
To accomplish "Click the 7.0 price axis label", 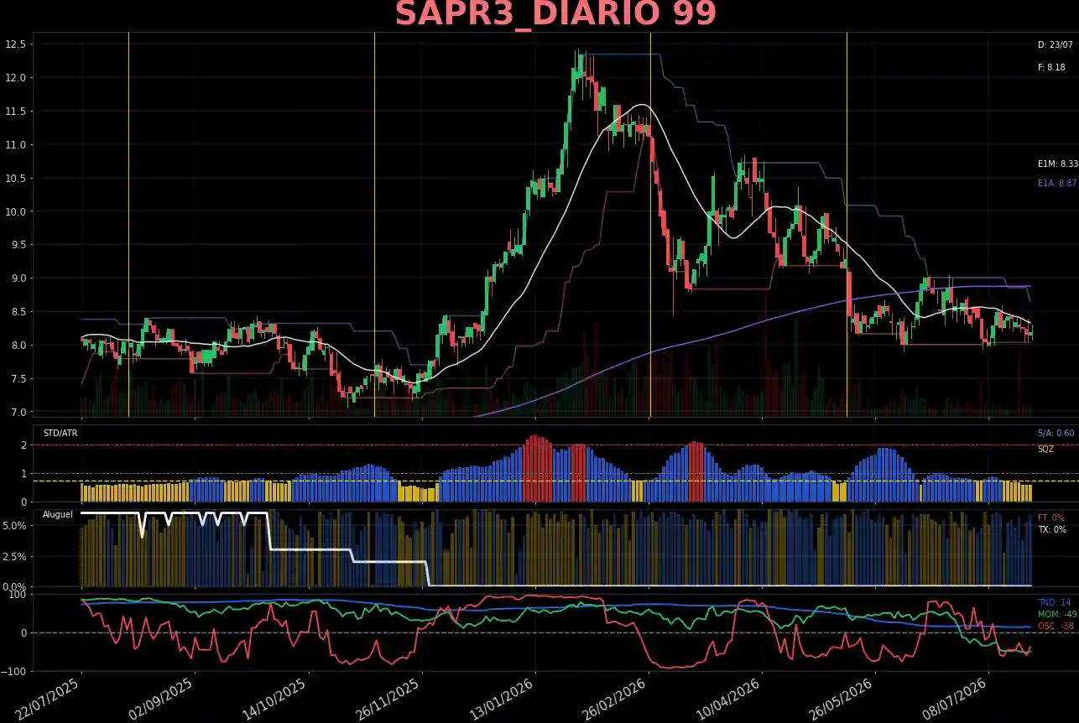I will pos(18,412).
